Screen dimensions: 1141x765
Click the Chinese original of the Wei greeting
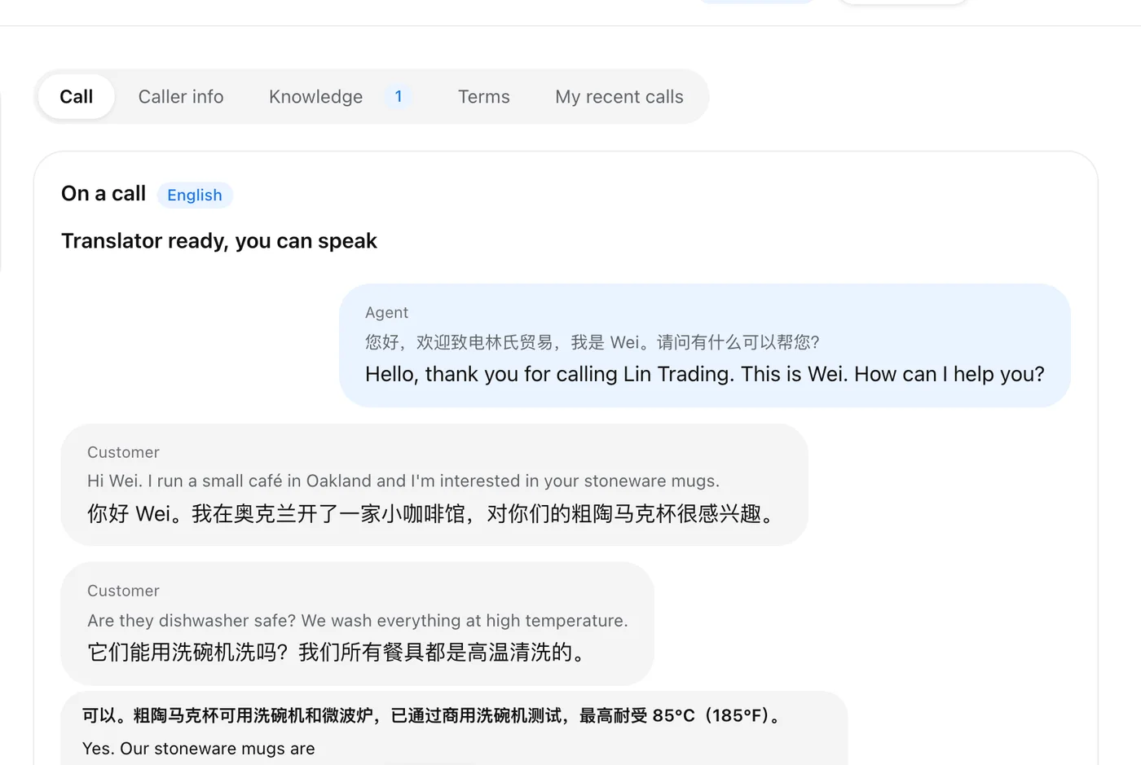[x=593, y=342]
